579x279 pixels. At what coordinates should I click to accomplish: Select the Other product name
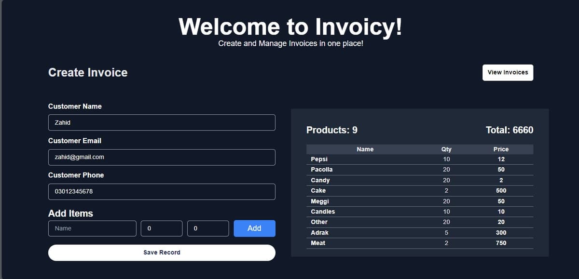[319, 222]
